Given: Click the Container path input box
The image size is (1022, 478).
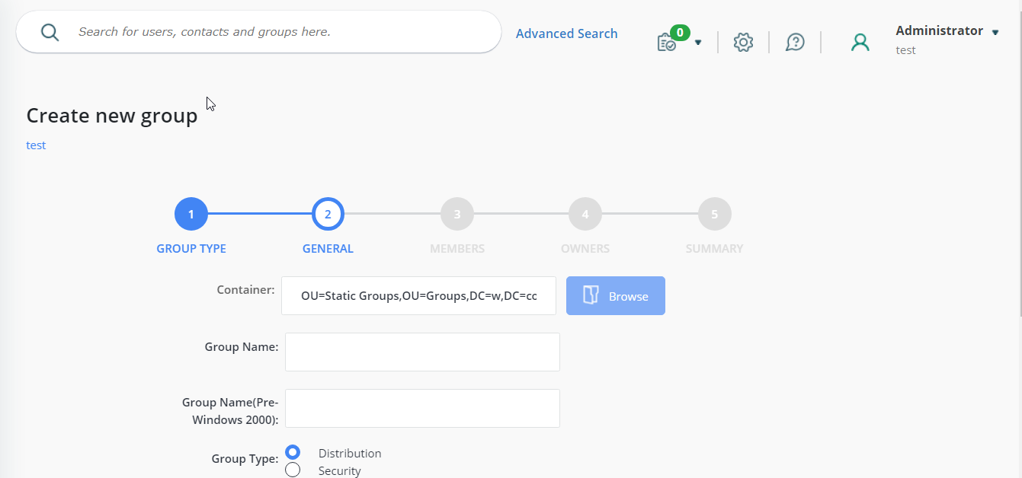Looking at the screenshot, I should 418,295.
